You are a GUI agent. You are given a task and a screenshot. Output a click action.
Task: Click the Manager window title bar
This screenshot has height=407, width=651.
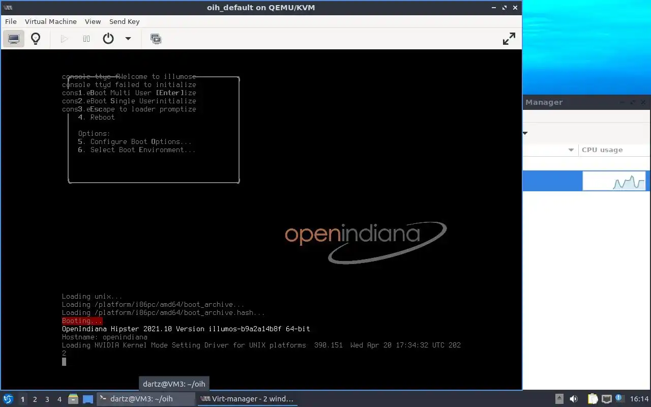[x=587, y=102]
